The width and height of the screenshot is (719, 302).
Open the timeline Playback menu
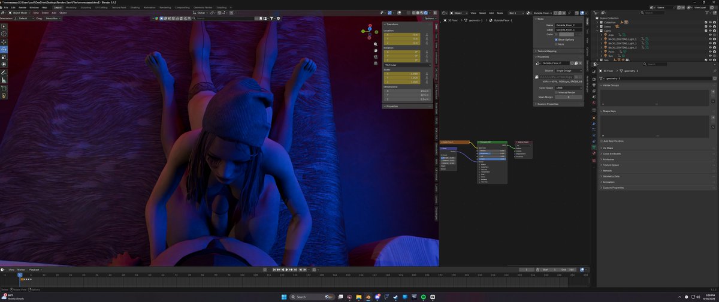(x=35, y=270)
